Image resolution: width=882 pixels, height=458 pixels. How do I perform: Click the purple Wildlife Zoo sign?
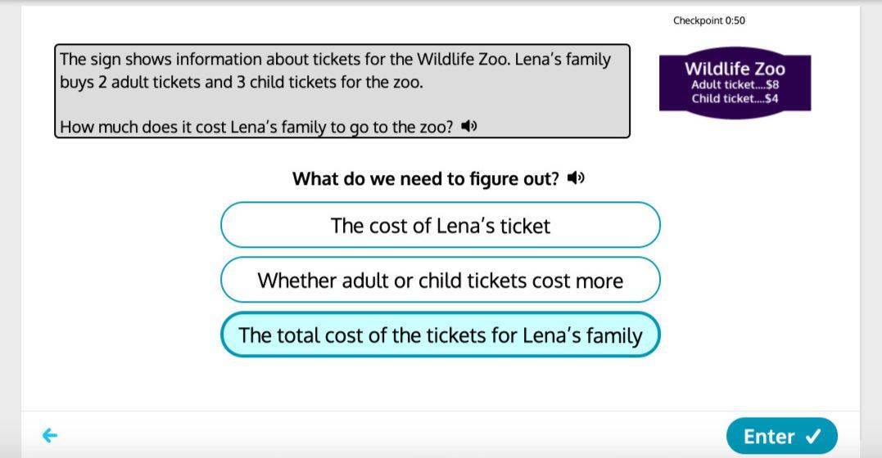click(735, 83)
